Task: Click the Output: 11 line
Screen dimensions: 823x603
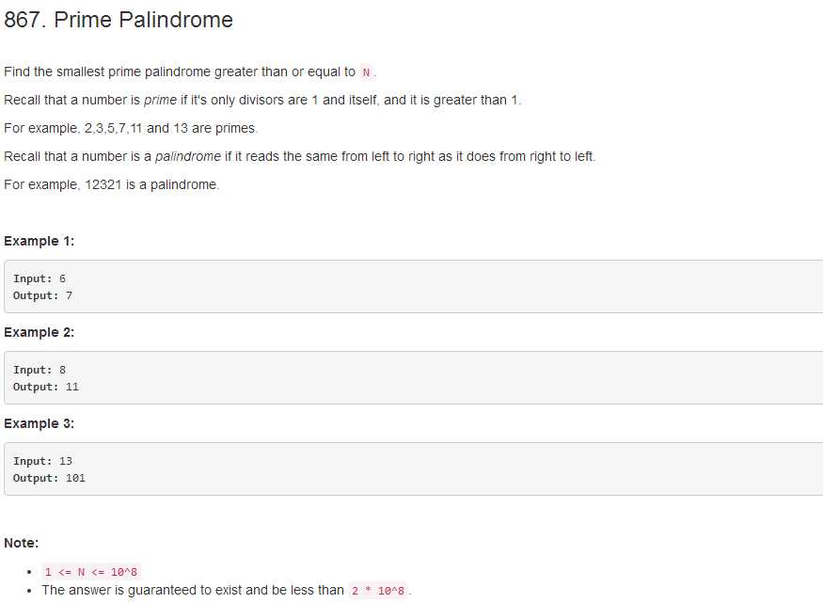Action: pyautogui.click(x=46, y=387)
